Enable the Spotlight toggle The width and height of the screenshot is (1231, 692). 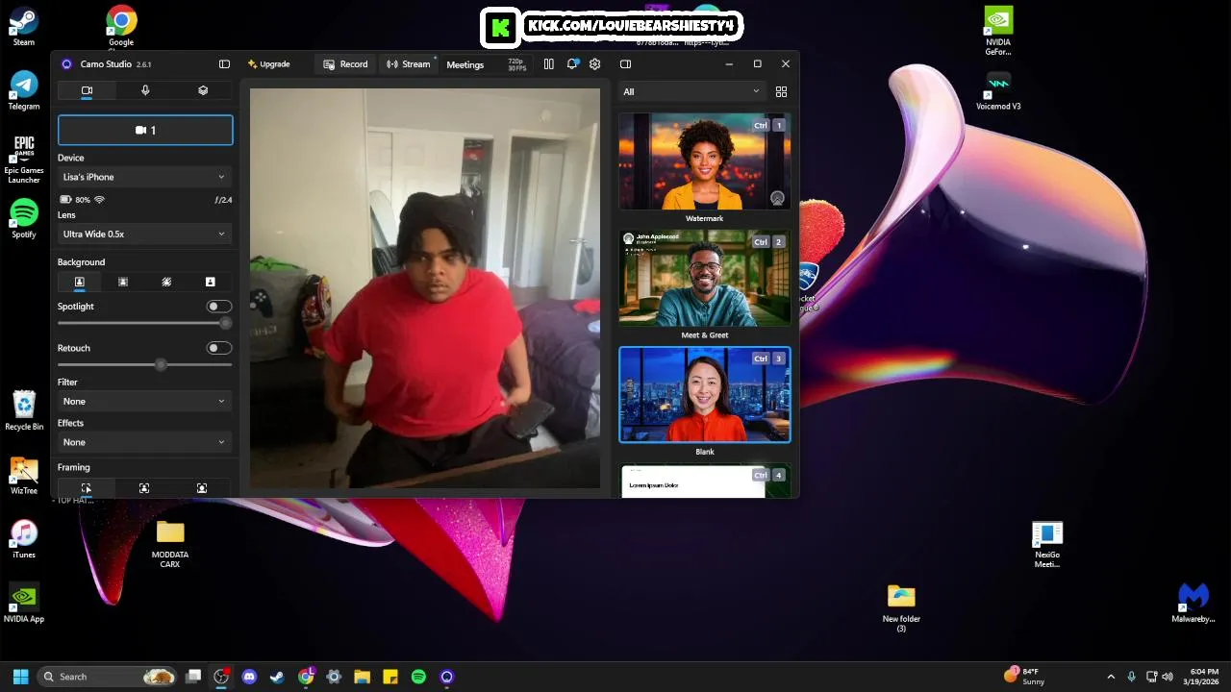pyautogui.click(x=219, y=307)
